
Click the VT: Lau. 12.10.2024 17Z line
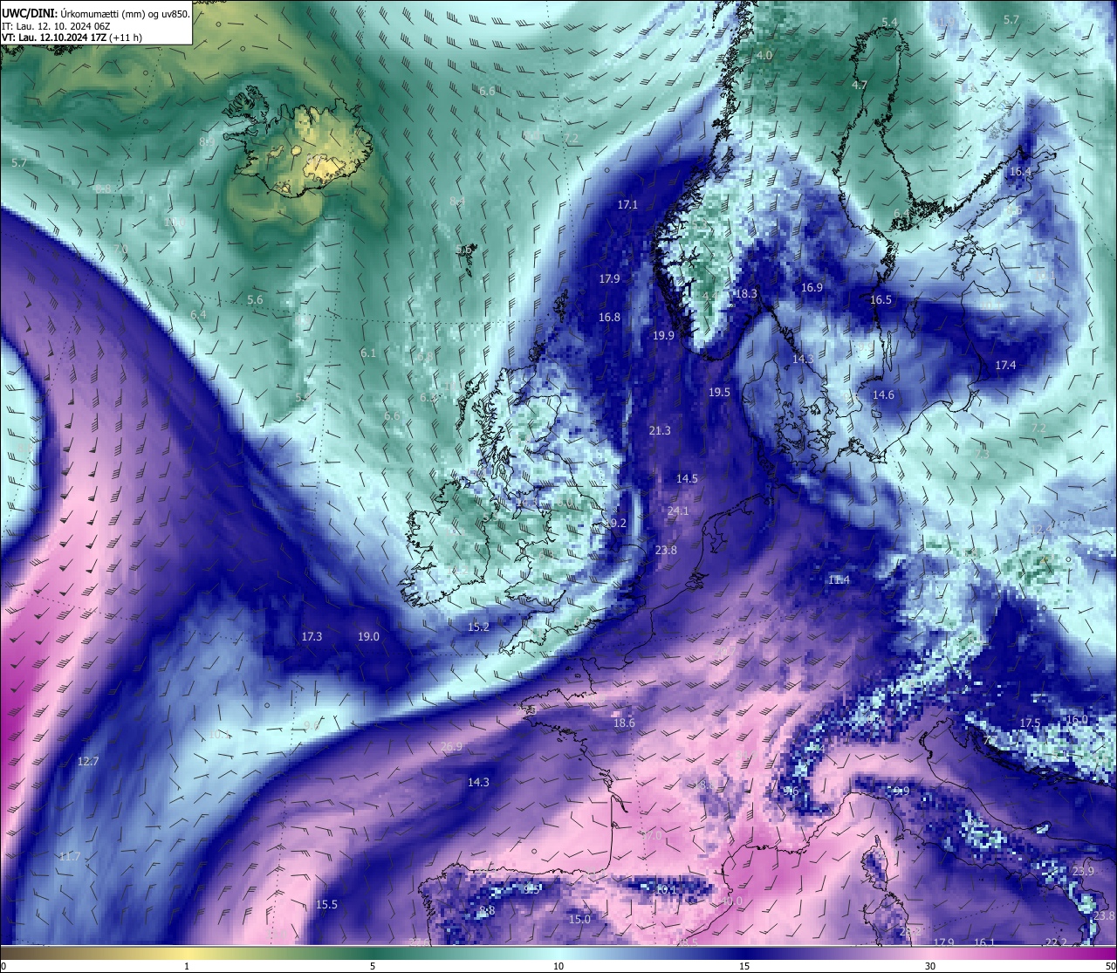coord(72,38)
